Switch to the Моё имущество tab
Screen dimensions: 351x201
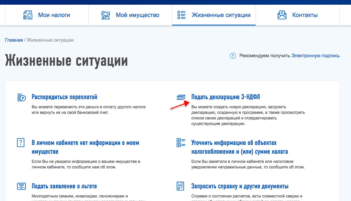137,15
